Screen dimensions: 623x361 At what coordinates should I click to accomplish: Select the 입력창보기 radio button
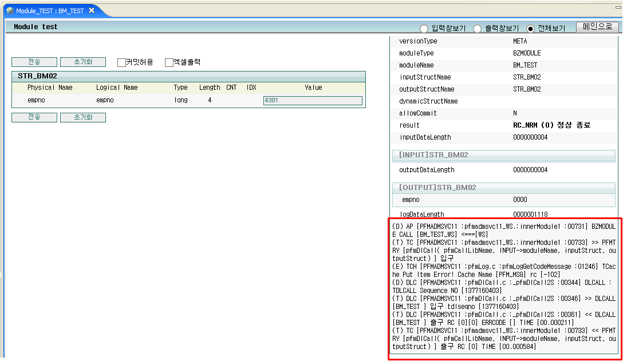[x=424, y=27]
